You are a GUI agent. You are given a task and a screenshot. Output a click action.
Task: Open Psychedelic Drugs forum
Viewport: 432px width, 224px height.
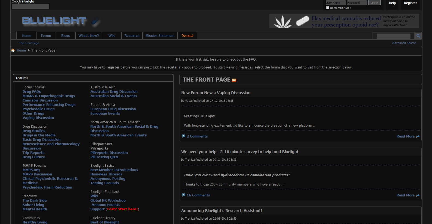click(x=38, y=109)
